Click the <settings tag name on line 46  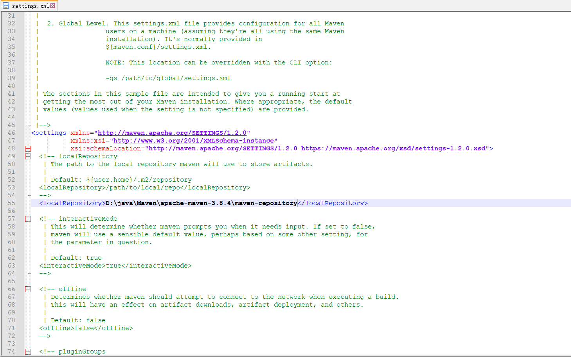click(49, 133)
